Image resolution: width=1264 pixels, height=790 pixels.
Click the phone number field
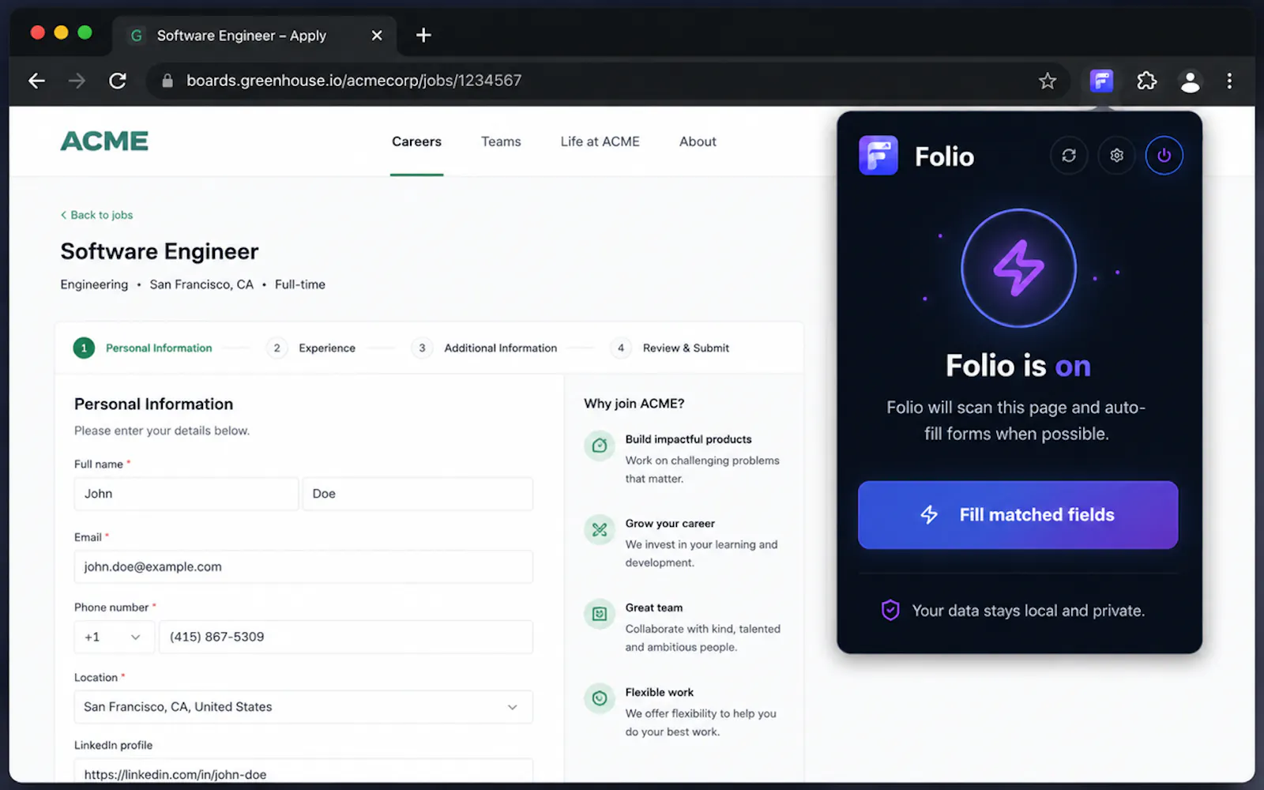pyautogui.click(x=346, y=637)
